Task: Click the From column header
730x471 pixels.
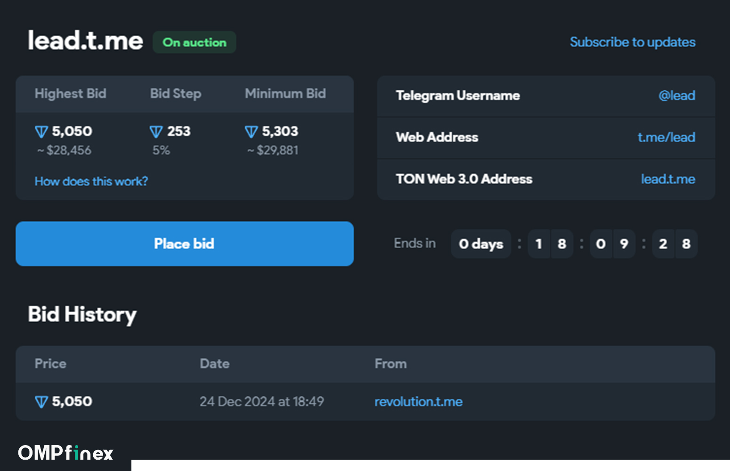Action: (390, 364)
